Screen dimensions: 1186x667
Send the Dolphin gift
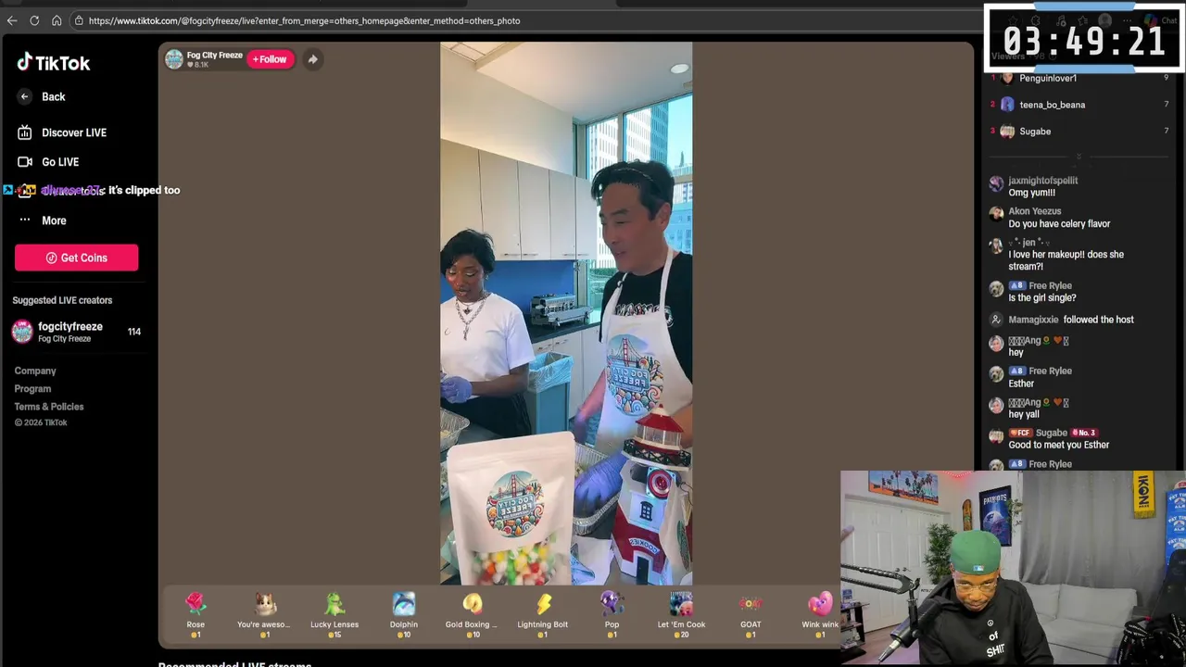[x=404, y=615]
